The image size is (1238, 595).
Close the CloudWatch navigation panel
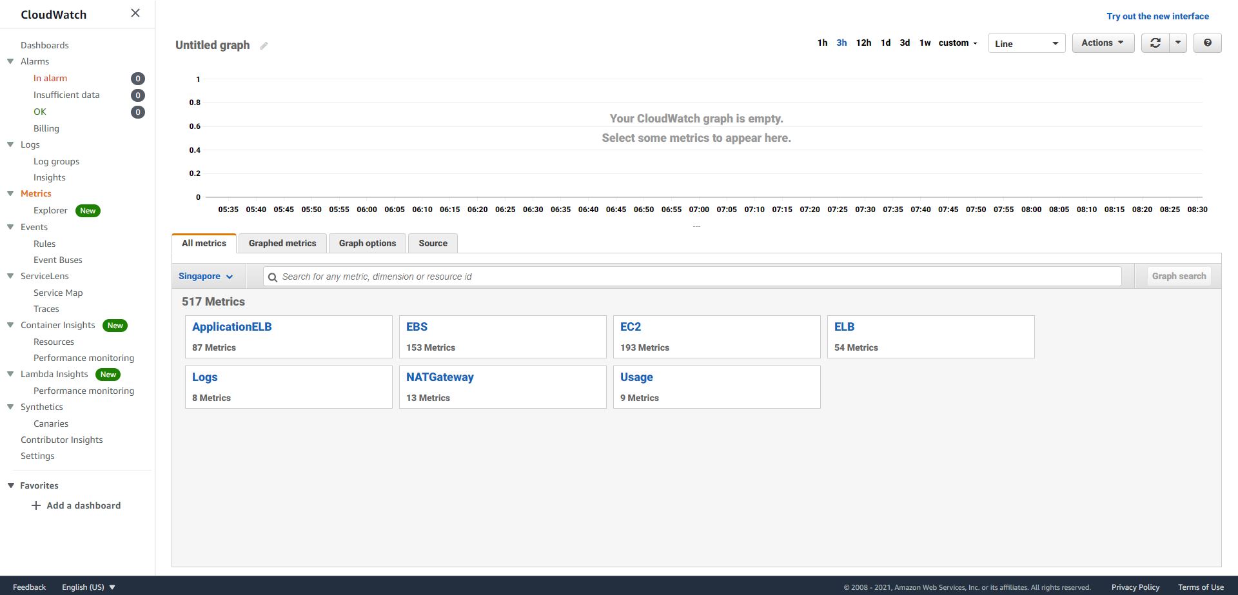(x=135, y=13)
